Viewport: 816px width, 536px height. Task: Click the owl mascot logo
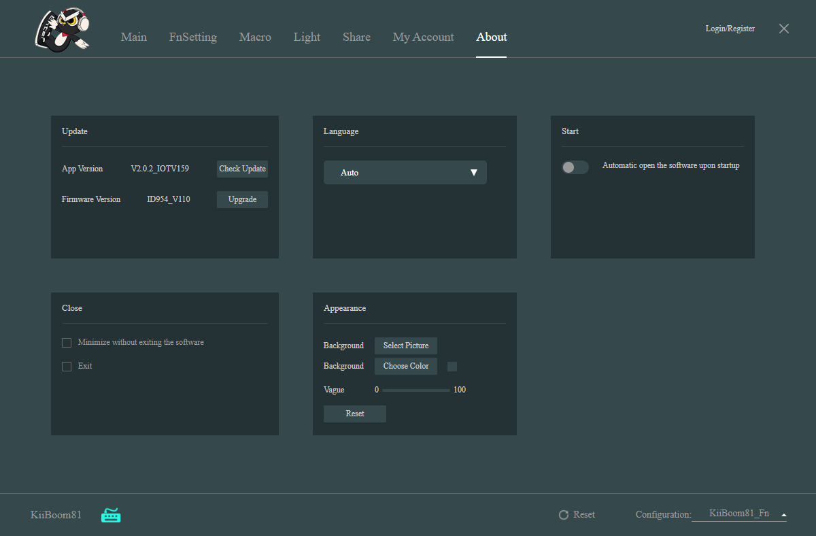point(62,29)
